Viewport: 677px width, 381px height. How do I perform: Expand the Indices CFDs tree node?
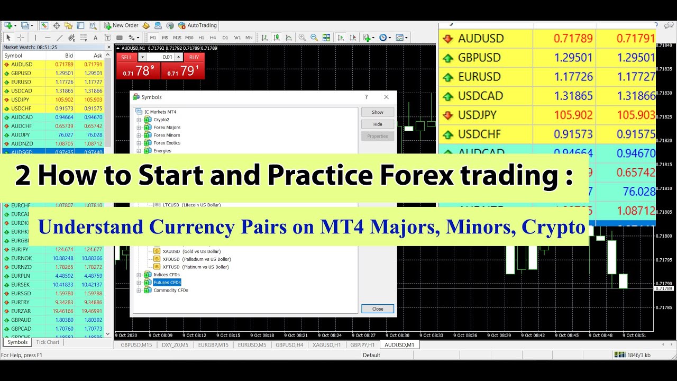point(139,275)
